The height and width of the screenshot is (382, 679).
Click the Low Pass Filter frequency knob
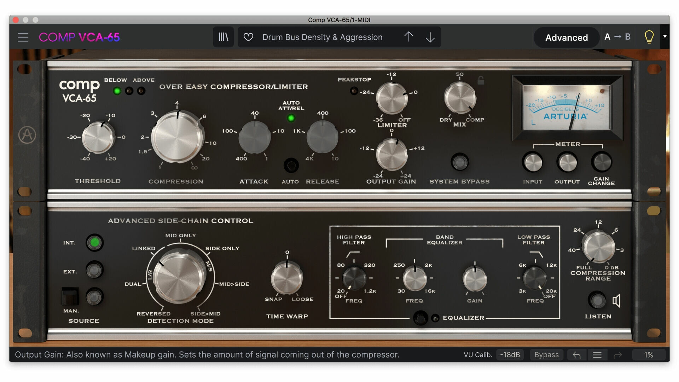535,279
